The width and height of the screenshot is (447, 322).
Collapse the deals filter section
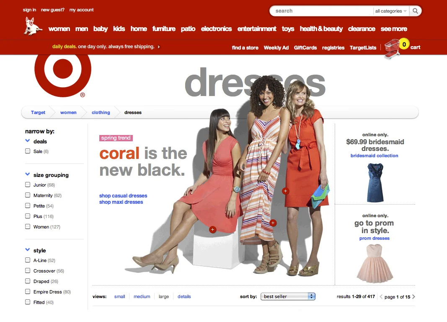point(28,140)
